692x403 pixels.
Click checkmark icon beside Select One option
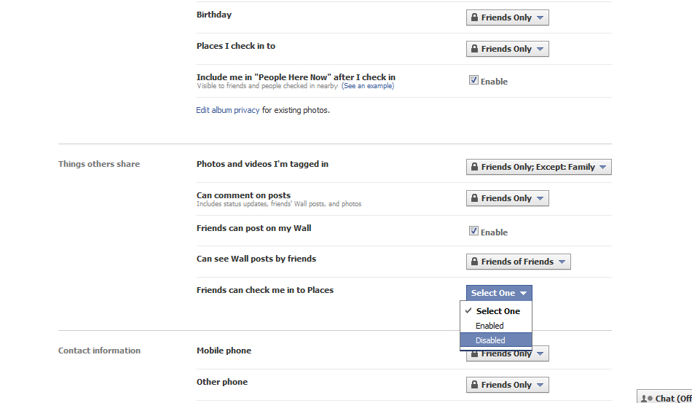pyautogui.click(x=468, y=310)
